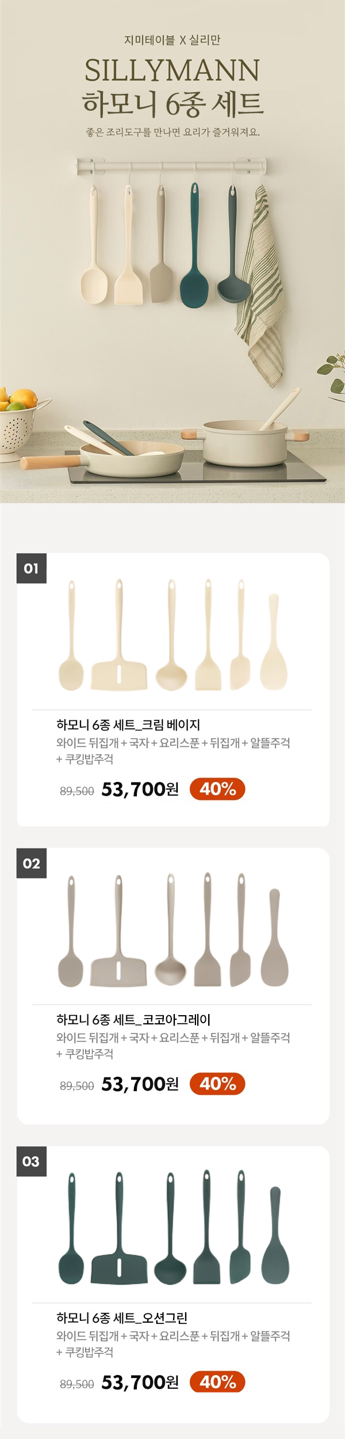Click the 40% discount badge for 코코아그레이
This screenshot has height=1439, width=345.
[217, 1084]
